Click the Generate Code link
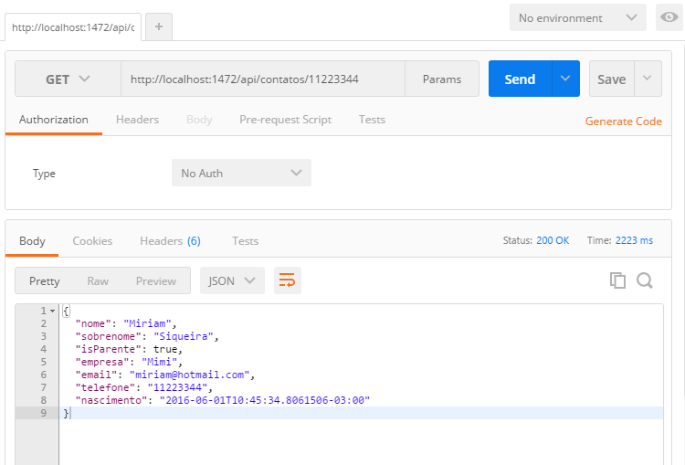This screenshot has height=465, width=685. click(624, 122)
